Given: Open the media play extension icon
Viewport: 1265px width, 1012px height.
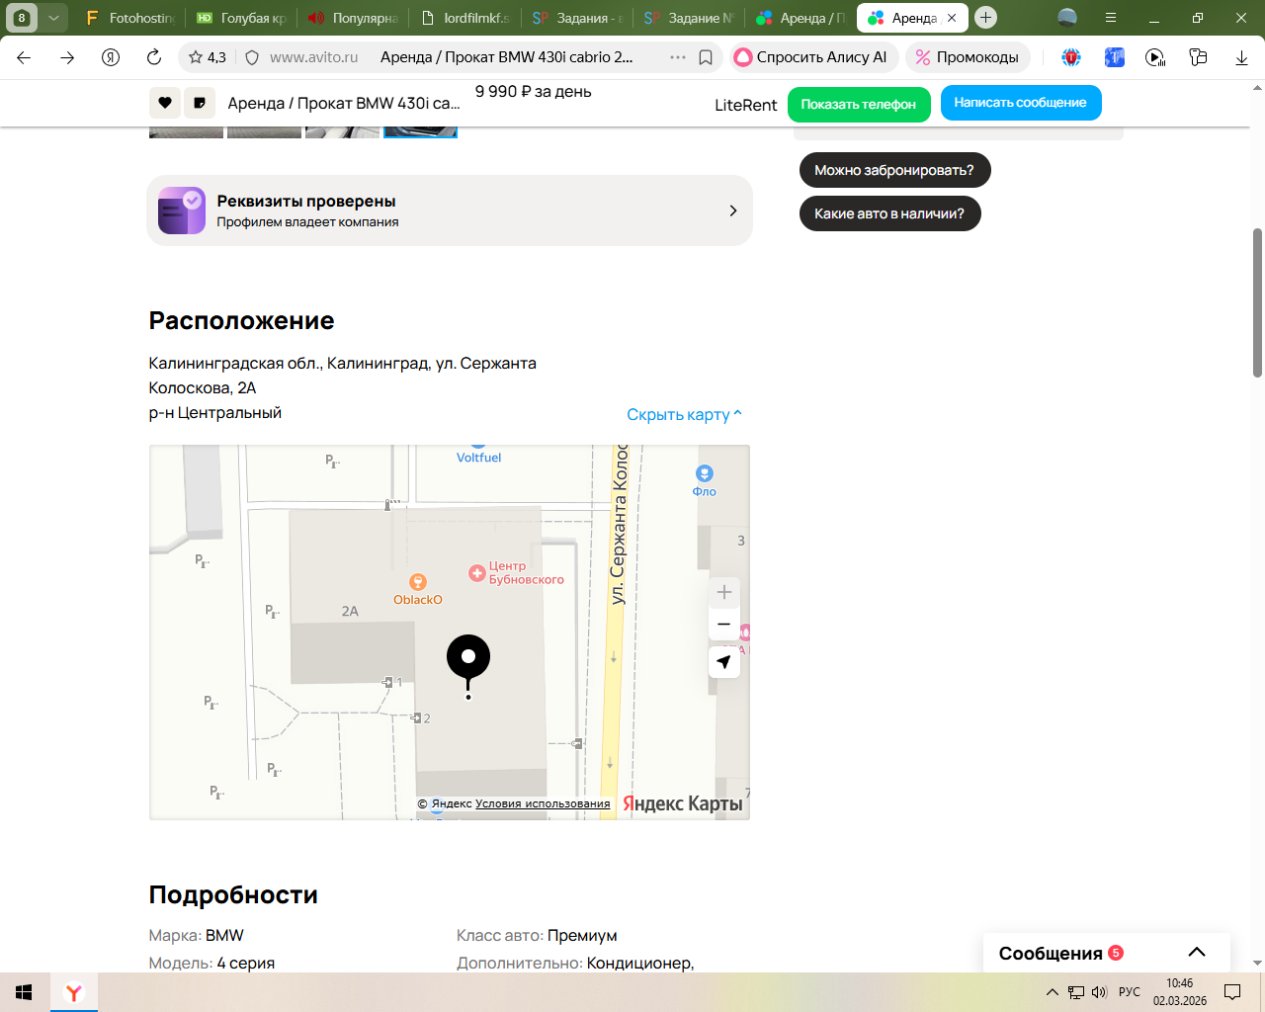Looking at the screenshot, I should 1155,57.
